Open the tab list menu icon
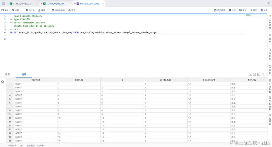Viewport: 272px width, 147px height. pos(268,4)
